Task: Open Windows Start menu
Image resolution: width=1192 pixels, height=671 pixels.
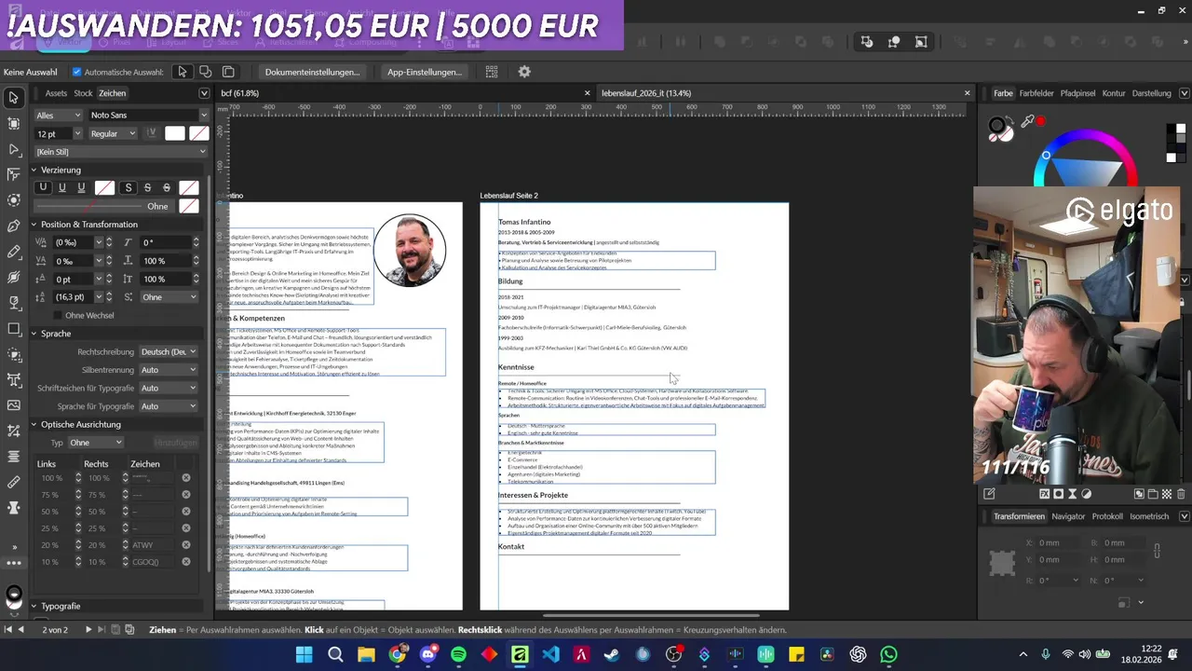Action: pyautogui.click(x=305, y=655)
